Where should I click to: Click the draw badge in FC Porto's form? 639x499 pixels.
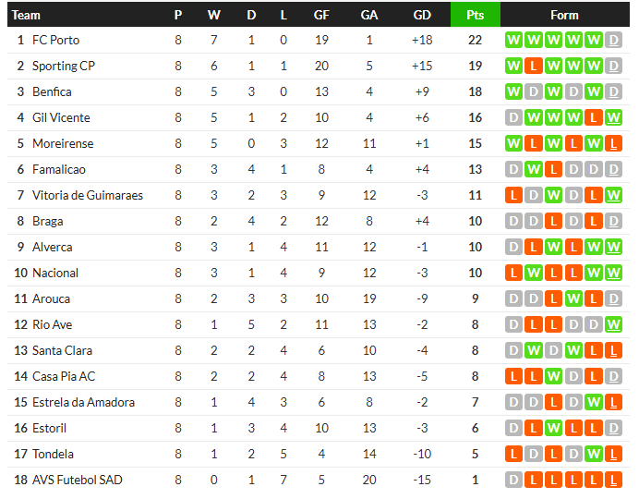click(x=614, y=40)
